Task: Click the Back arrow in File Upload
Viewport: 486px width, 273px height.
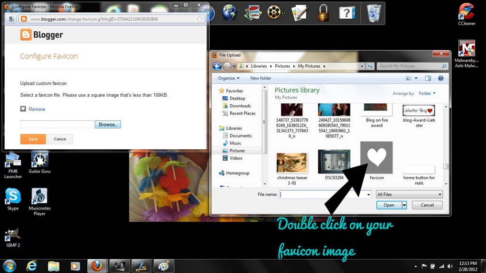Action: coord(217,66)
